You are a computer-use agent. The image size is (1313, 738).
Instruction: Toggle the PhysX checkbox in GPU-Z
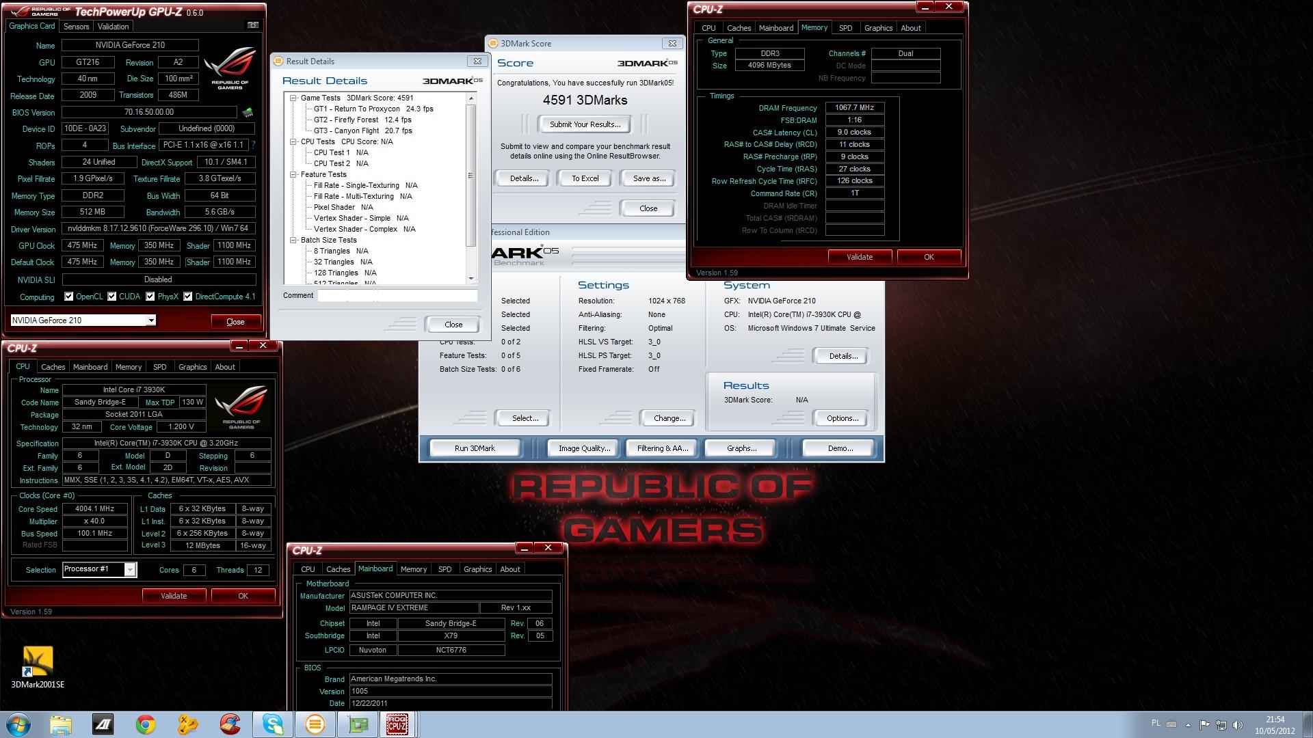[150, 297]
